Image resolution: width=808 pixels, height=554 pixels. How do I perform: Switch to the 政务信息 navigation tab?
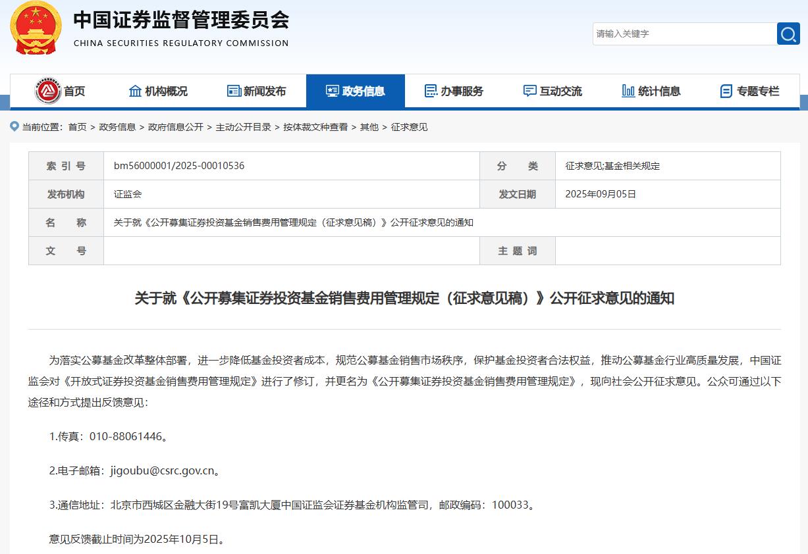[356, 91]
